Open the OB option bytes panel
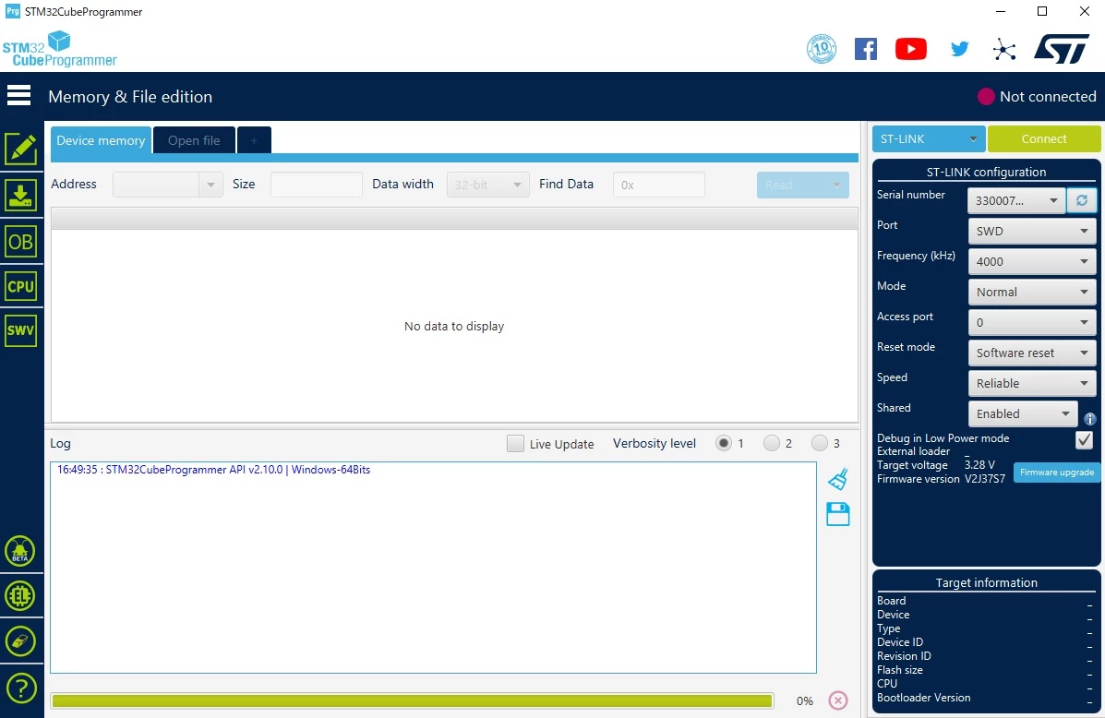1105x718 pixels. (21, 242)
